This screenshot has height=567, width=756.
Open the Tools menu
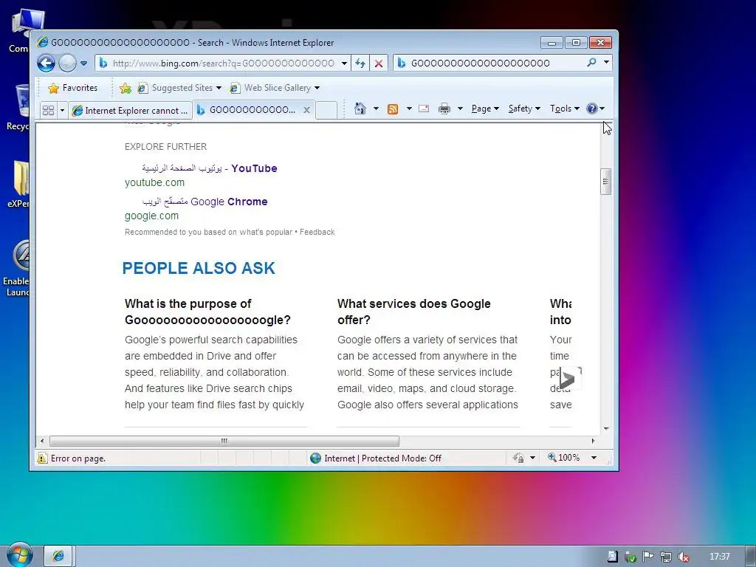[564, 109]
